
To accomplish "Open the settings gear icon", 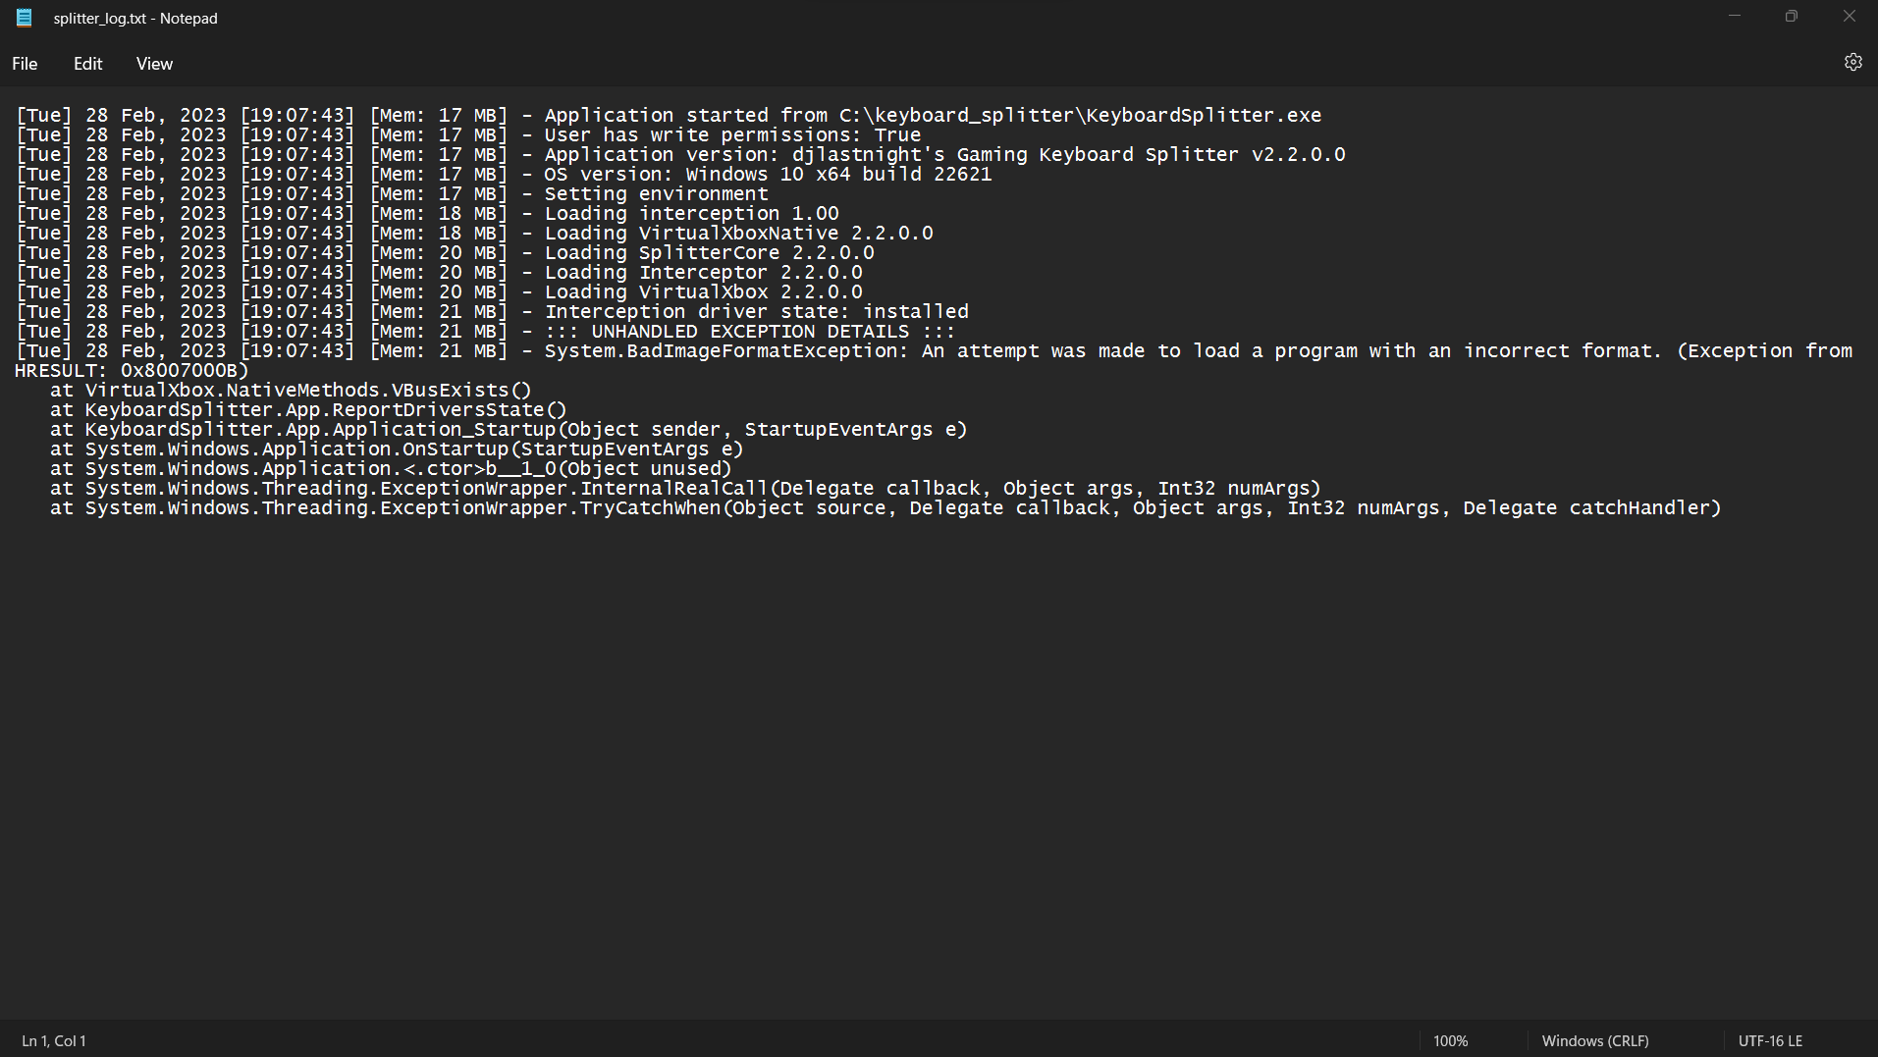I will pos(1853,62).
